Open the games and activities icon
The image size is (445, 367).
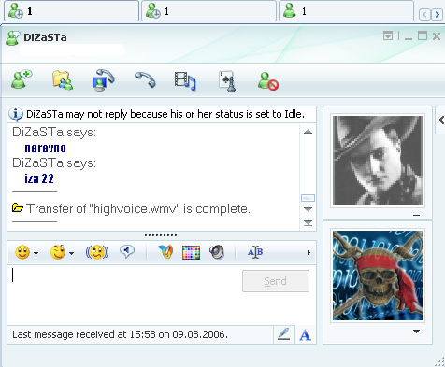227,80
